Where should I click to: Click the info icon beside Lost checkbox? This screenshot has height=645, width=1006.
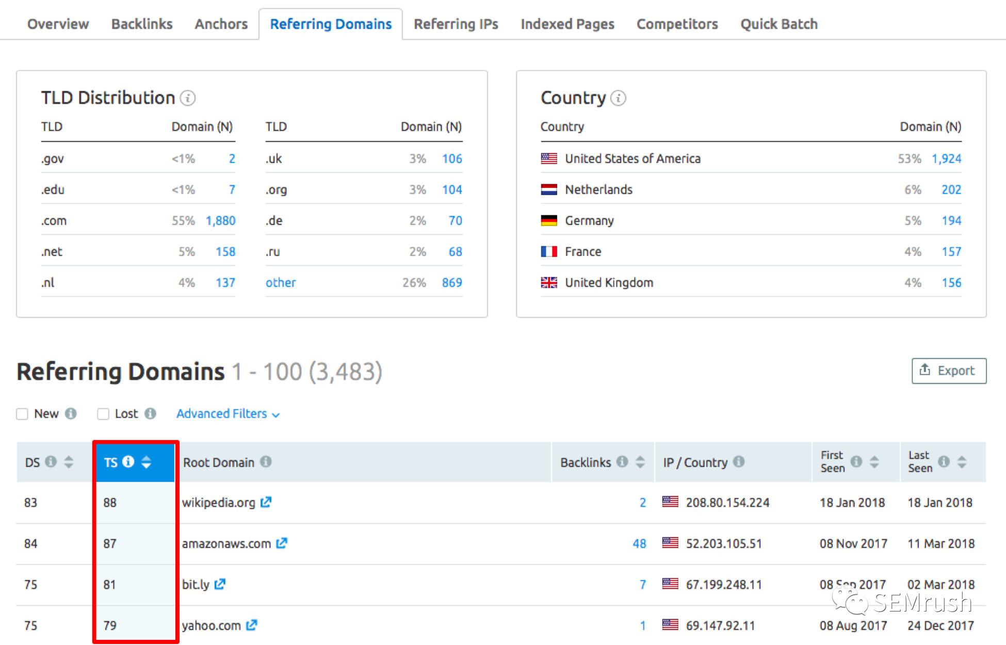pyautogui.click(x=150, y=413)
